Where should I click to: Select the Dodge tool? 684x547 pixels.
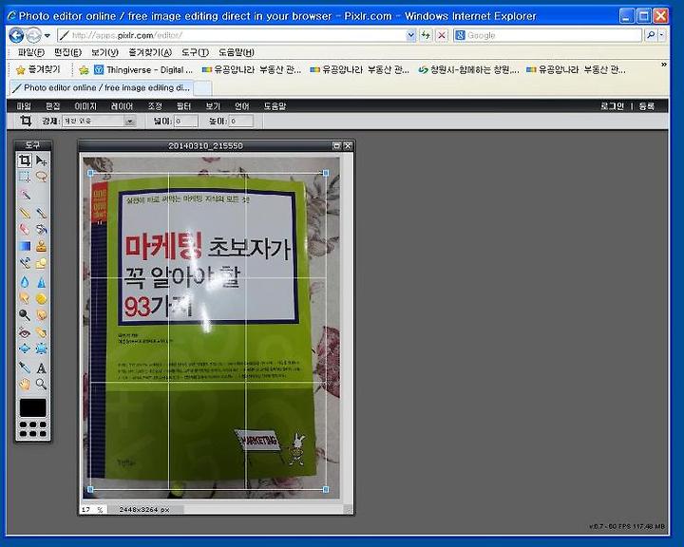coord(25,315)
